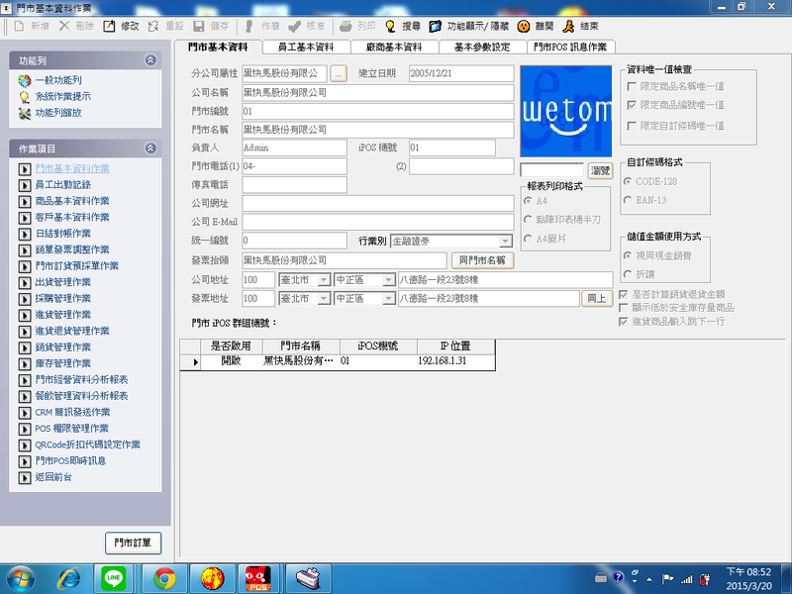This screenshot has width=792, height=594.
Task: Open the 庫存管理作業 link
Action: (x=63, y=363)
